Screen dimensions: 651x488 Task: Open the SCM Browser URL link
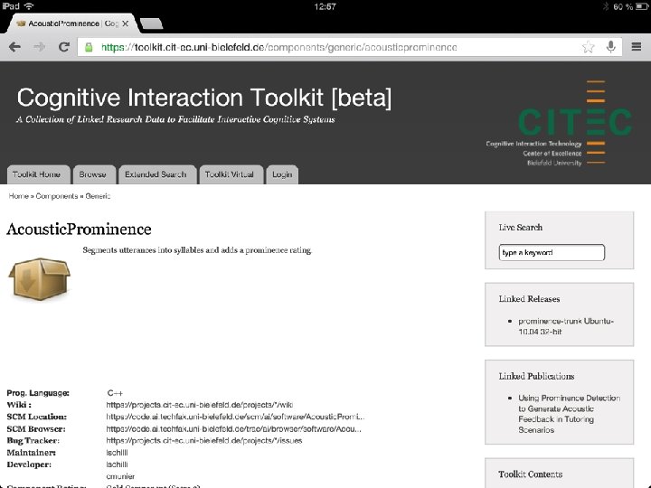click(234, 428)
